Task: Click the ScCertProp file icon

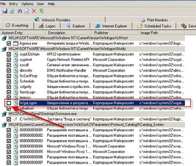Action: click(16, 76)
